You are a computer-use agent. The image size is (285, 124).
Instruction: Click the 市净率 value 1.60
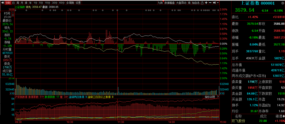[281, 111]
